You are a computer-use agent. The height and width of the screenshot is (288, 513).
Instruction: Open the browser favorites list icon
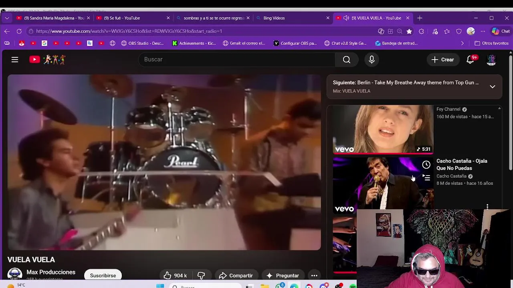coord(447,31)
